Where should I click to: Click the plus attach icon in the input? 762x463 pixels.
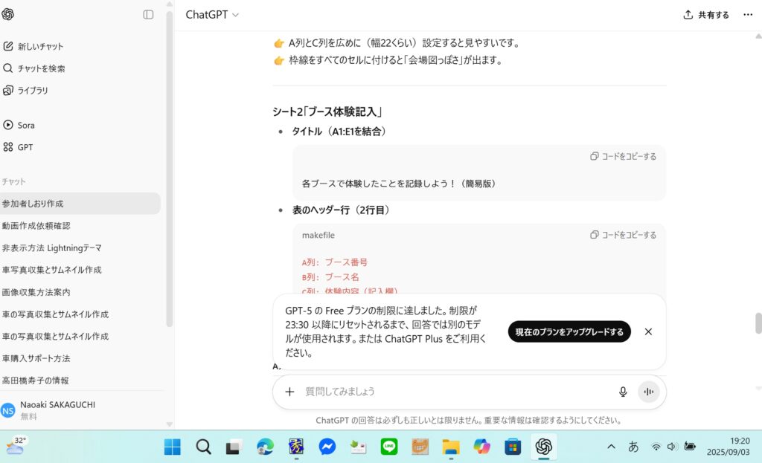pos(289,392)
